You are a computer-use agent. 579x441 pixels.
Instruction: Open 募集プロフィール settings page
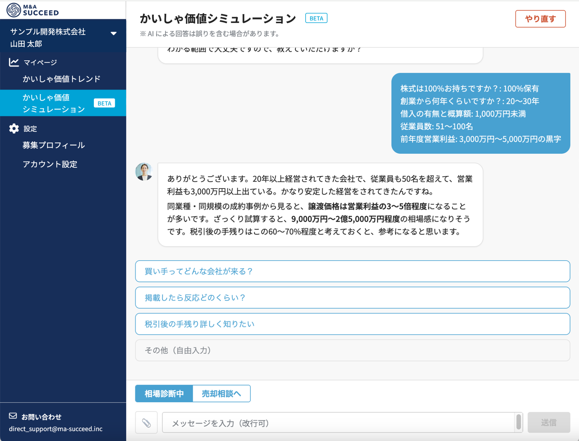[54, 145]
